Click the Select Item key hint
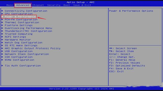Viewport: 163px width, 91px height. click(x=121, y=51)
